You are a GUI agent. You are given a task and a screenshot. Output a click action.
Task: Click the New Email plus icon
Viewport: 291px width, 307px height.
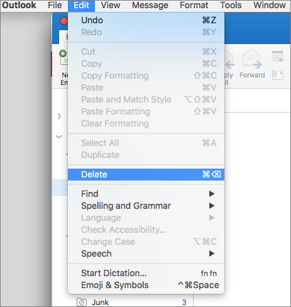pyautogui.click(x=63, y=53)
